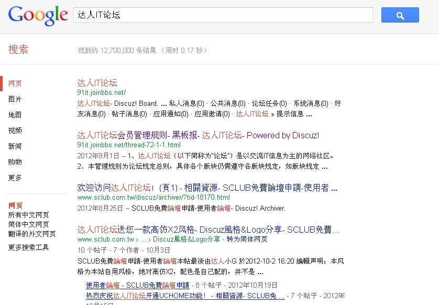Click URL www.sclub.com.tw/discuz/archiver/?tid-18170.html
439x305 pixels.
(x=153, y=198)
